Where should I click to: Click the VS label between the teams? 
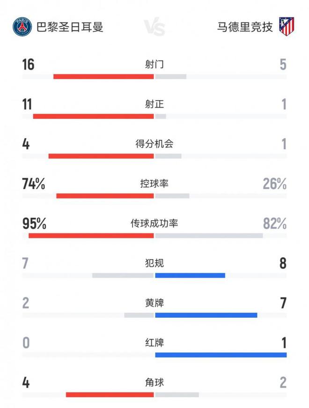pos(154,28)
